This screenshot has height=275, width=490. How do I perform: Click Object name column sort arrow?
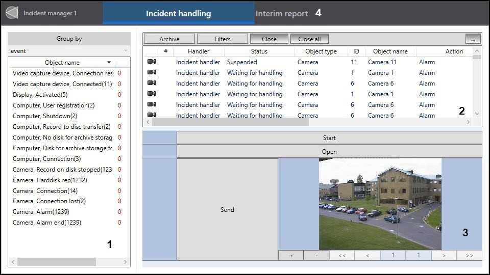pyautogui.click(x=109, y=63)
